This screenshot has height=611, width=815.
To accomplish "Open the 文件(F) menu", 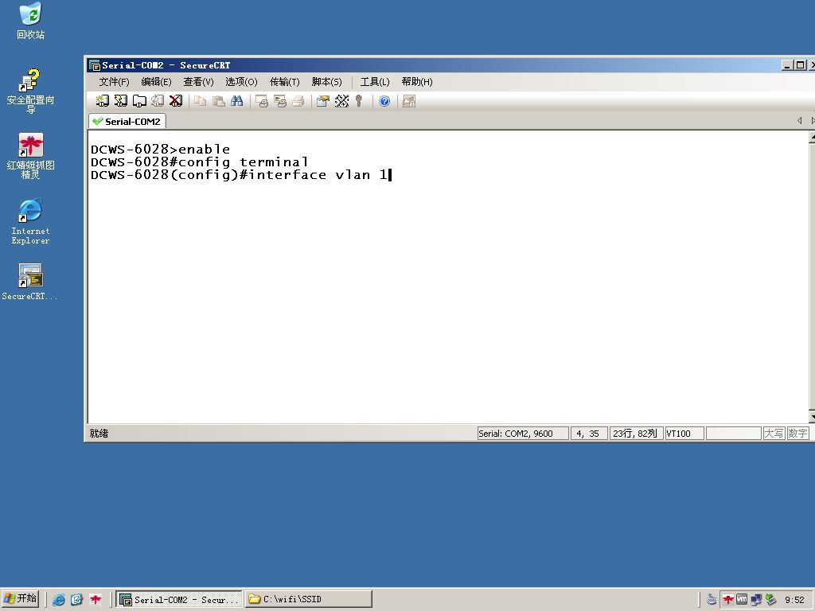I will coord(114,82).
